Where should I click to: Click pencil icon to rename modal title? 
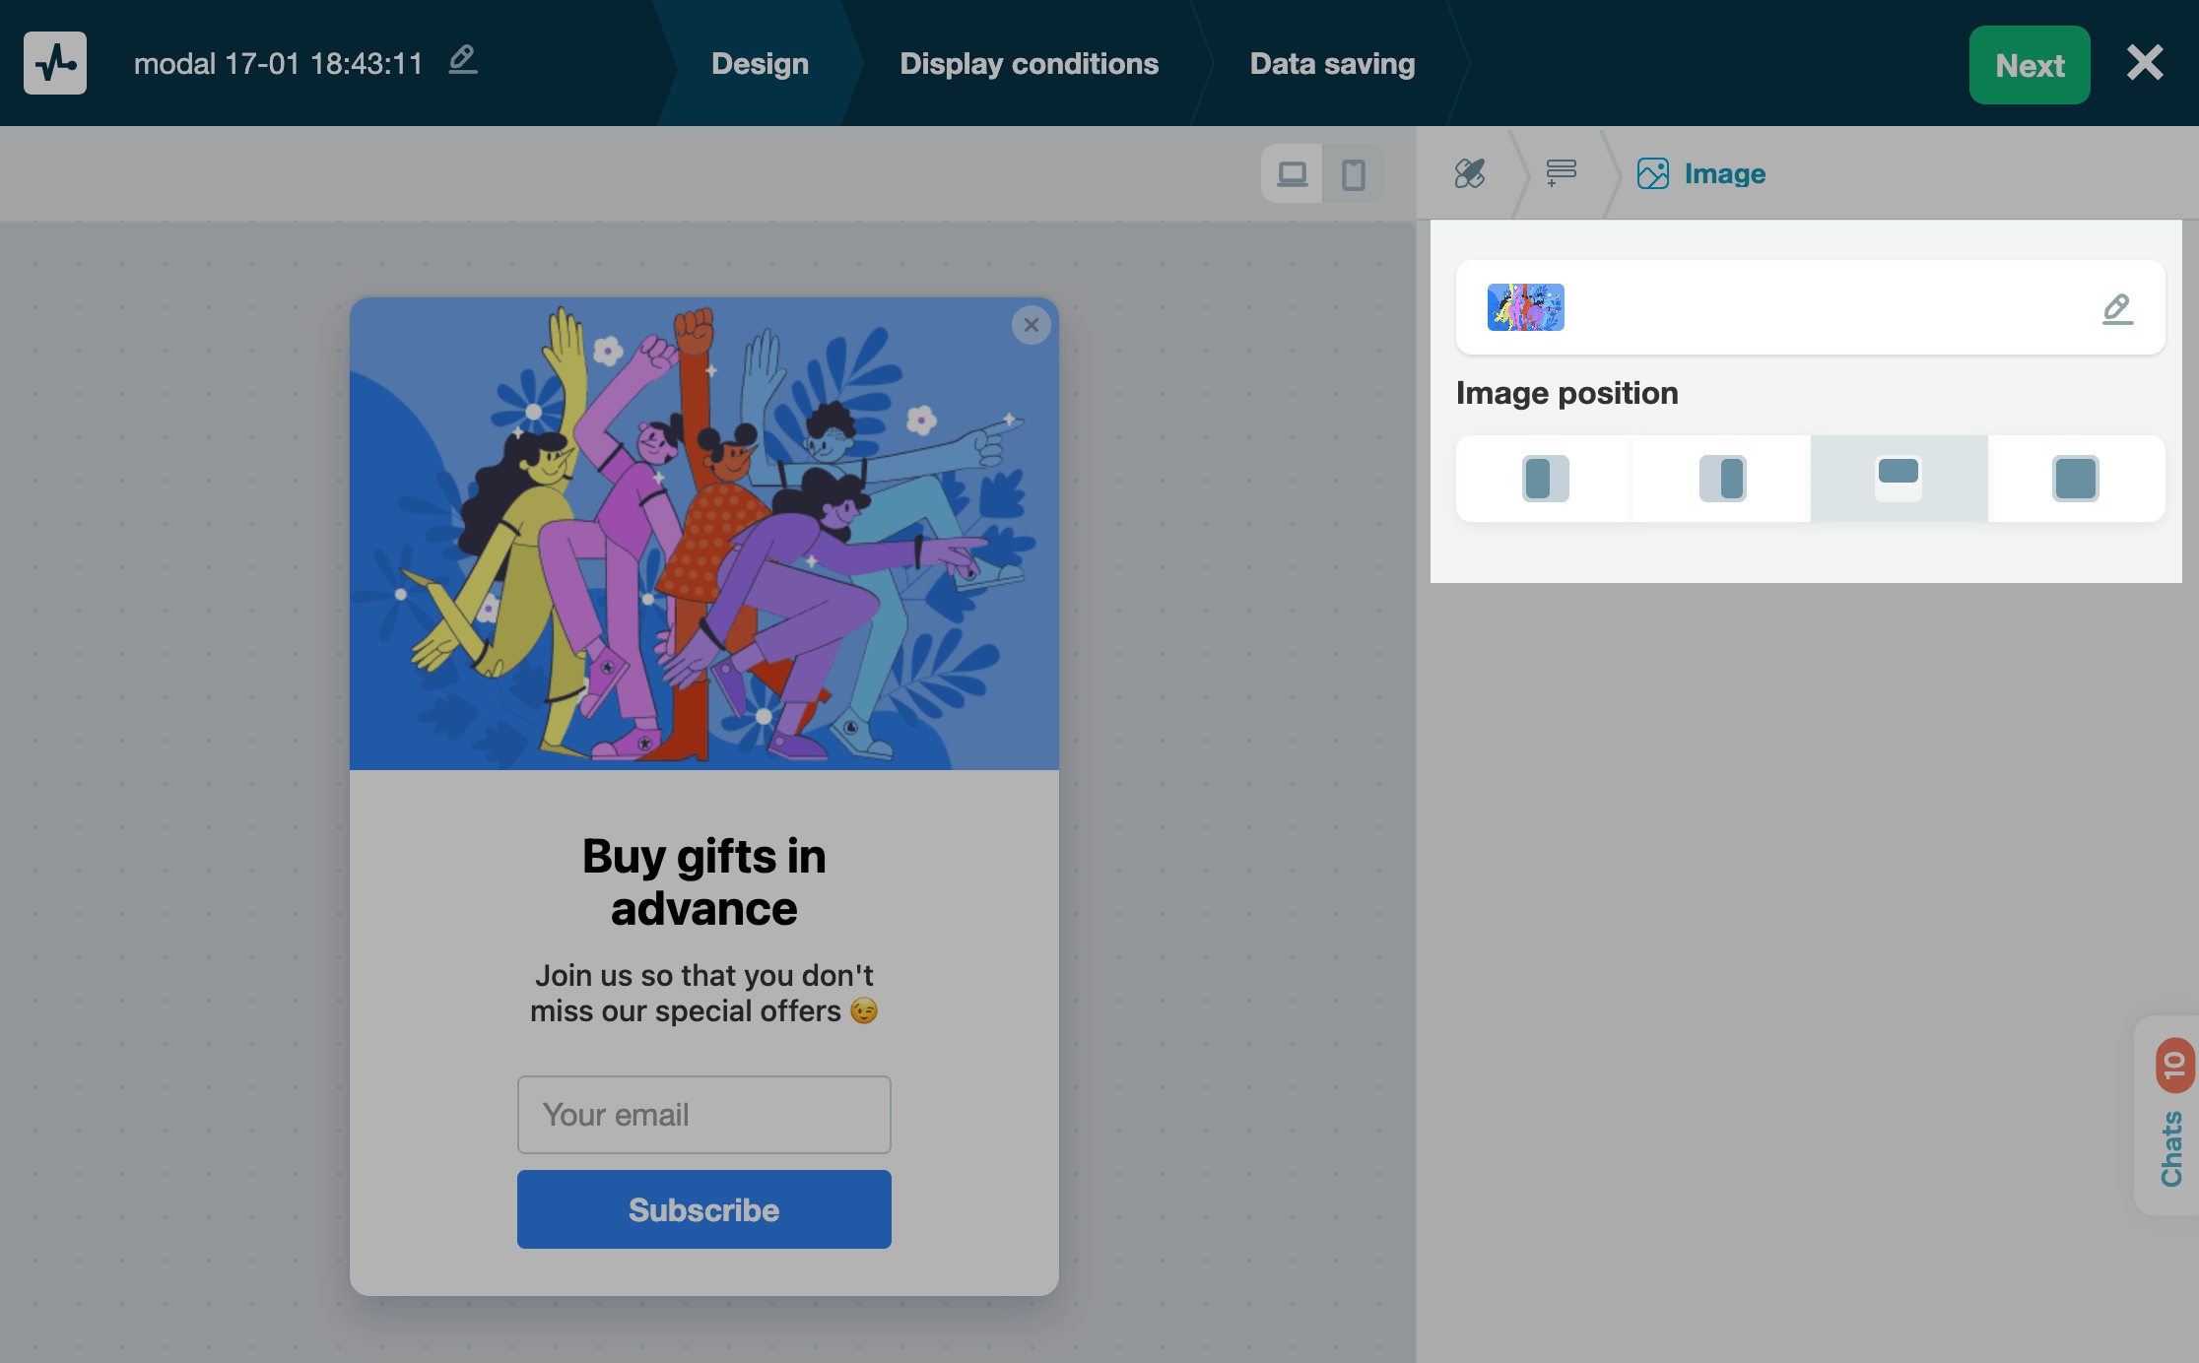(x=462, y=61)
